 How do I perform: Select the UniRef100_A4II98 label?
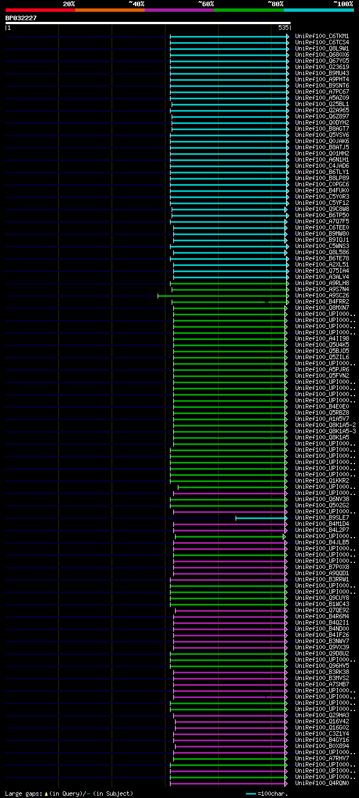tap(322, 338)
